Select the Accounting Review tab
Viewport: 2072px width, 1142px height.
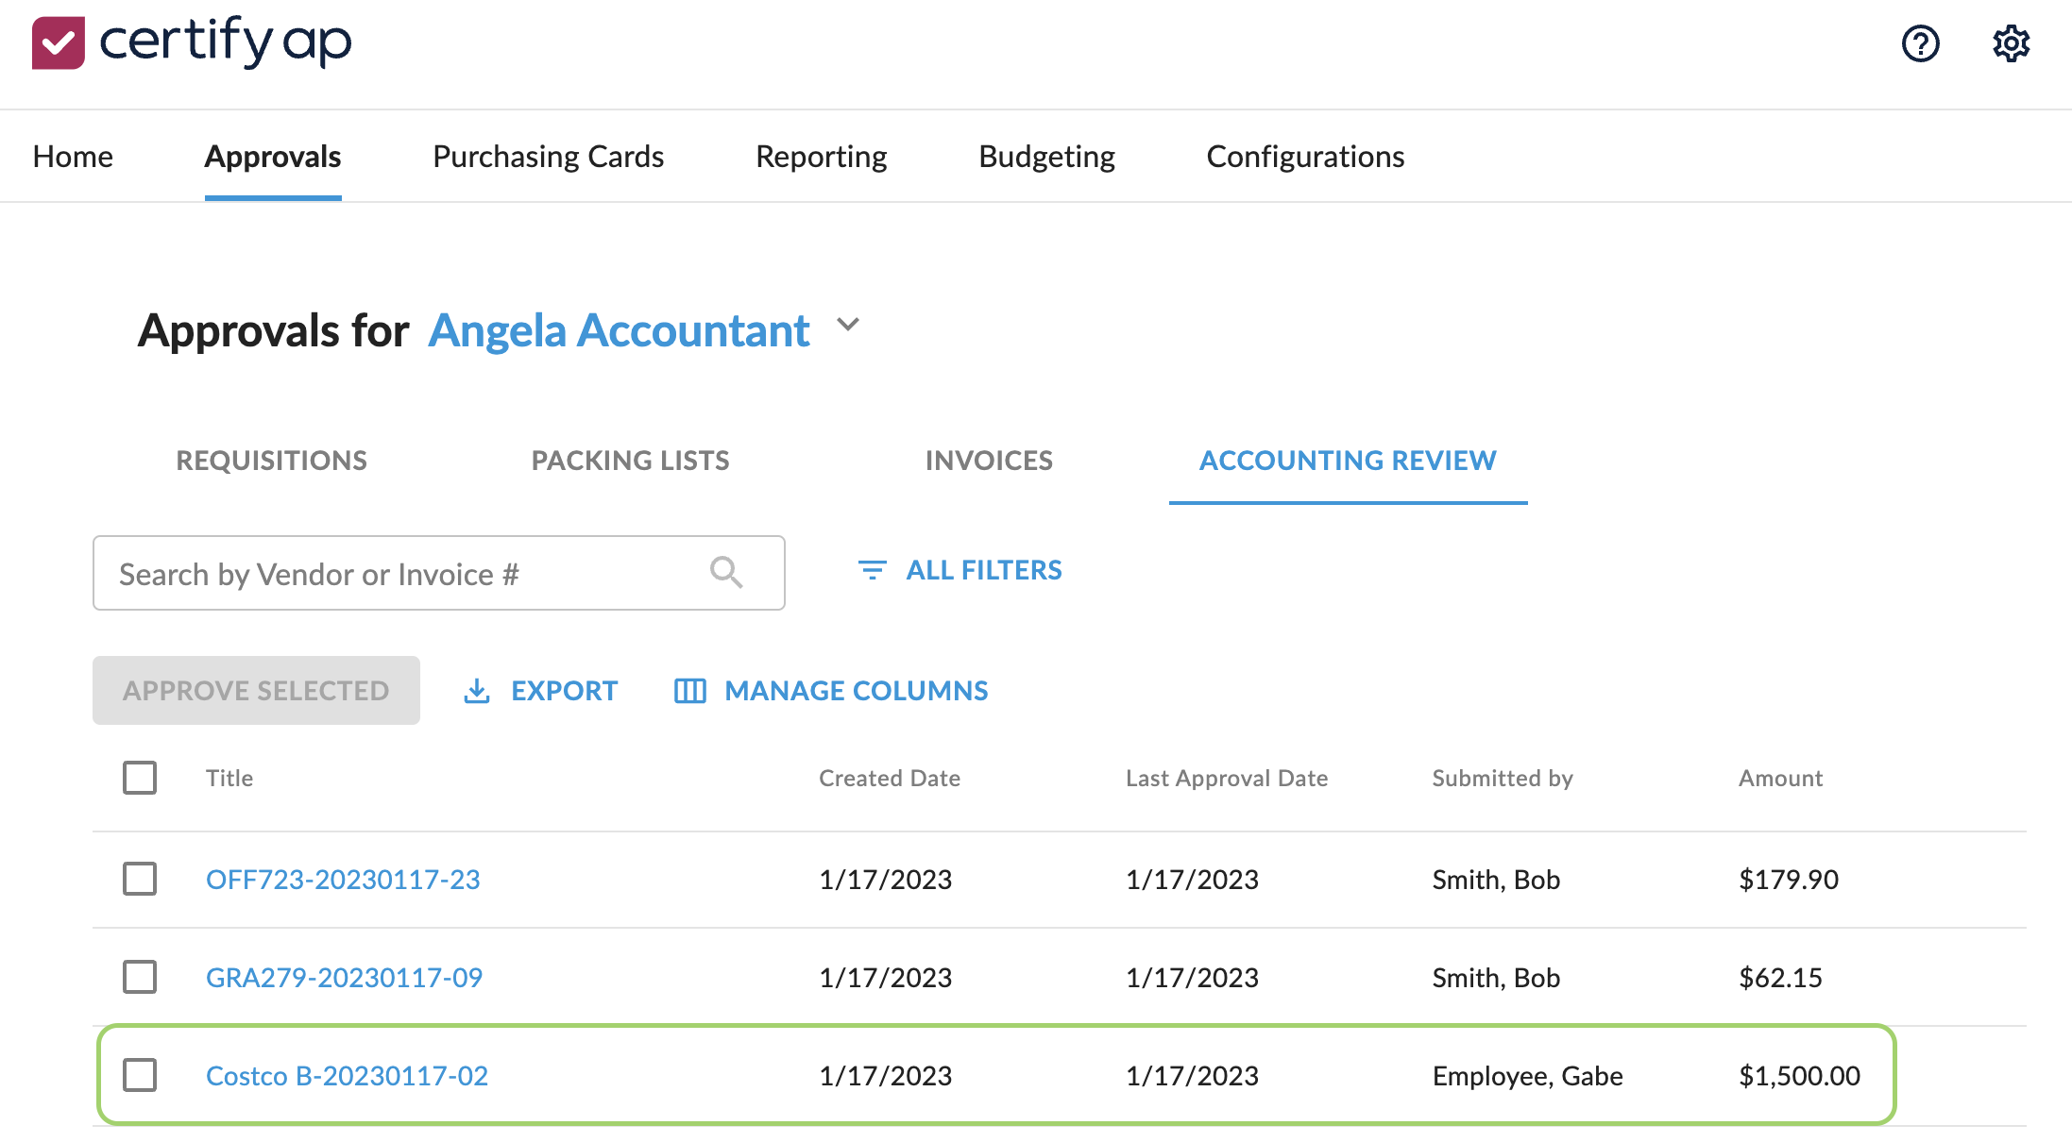(1348, 461)
